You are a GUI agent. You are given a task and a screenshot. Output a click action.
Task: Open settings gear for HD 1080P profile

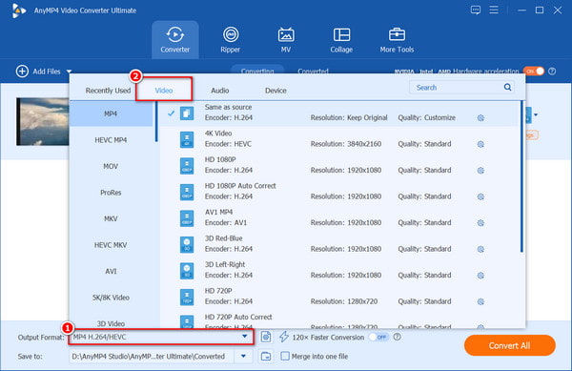coord(480,171)
